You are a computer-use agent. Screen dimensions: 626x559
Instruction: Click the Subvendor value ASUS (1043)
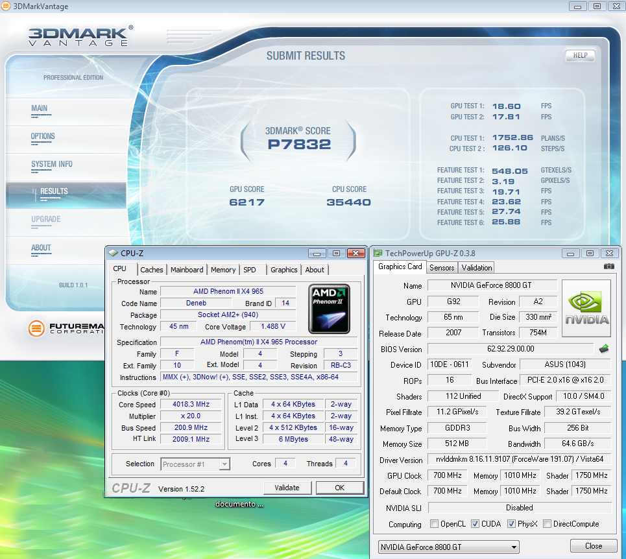click(x=565, y=364)
